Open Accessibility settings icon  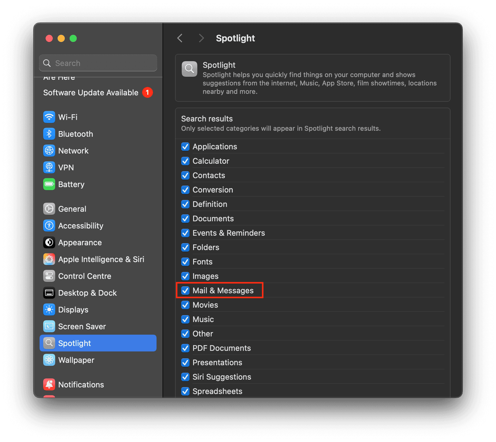click(x=49, y=225)
